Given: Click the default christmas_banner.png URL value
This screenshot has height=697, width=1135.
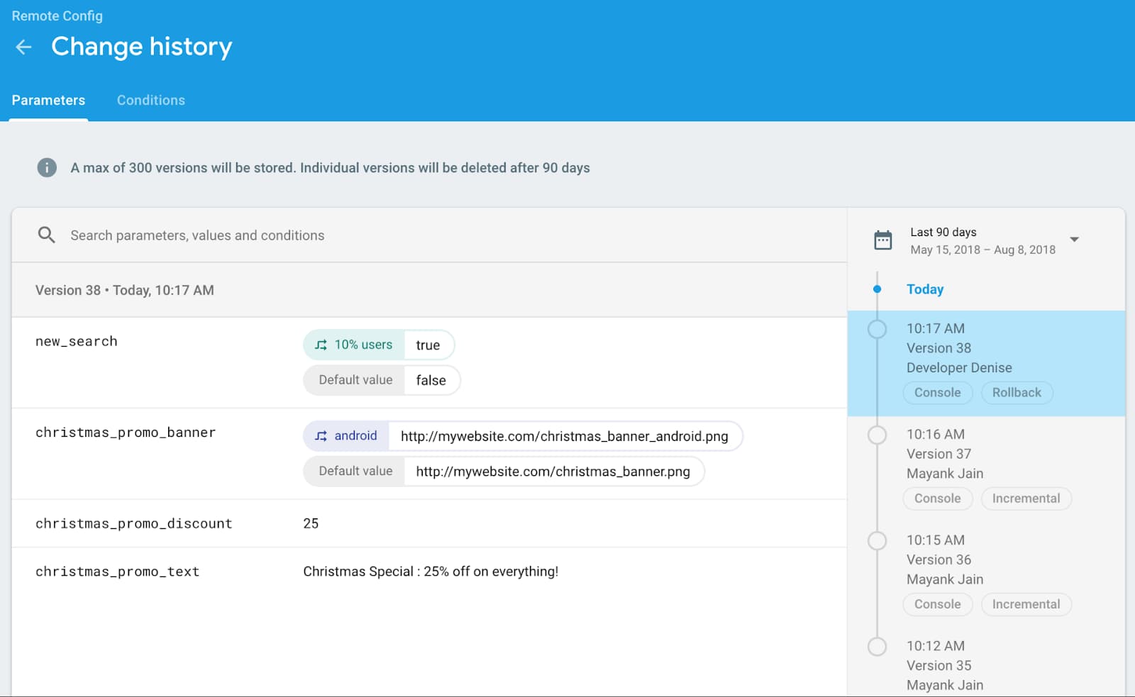Looking at the screenshot, I should pos(553,472).
